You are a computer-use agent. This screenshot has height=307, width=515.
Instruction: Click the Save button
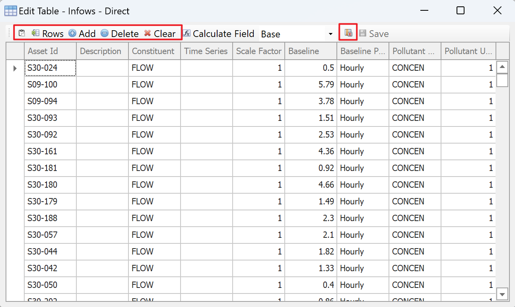pos(374,34)
